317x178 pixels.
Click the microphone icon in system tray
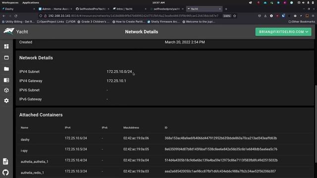308,2
